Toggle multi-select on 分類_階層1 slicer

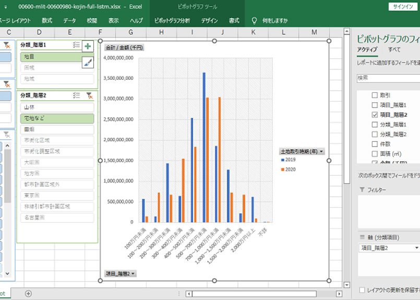(x=76, y=45)
